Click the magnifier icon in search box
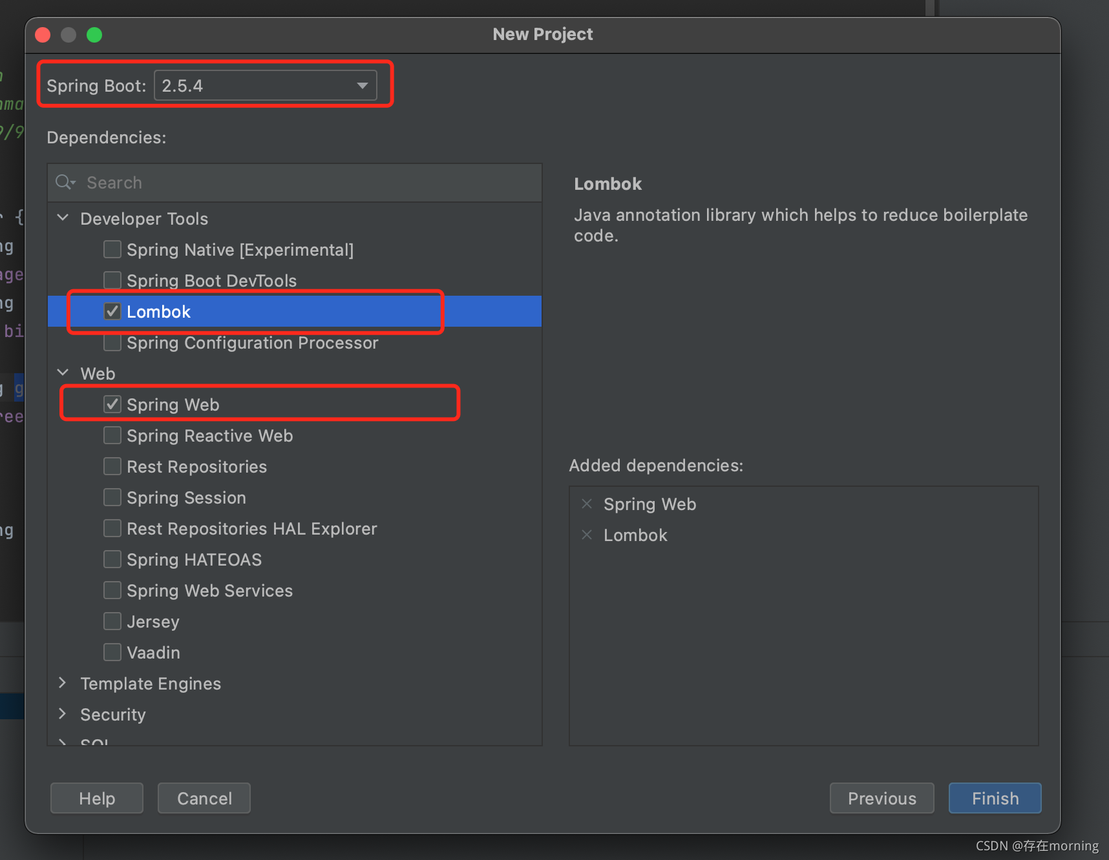Image resolution: width=1109 pixels, height=860 pixels. coord(65,183)
